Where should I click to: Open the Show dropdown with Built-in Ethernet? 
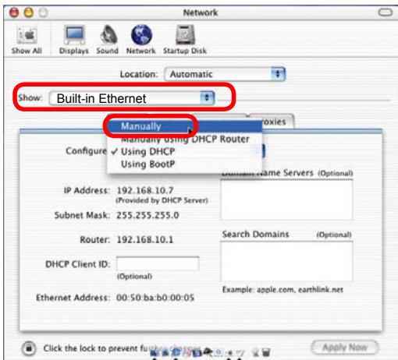click(132, 98)
